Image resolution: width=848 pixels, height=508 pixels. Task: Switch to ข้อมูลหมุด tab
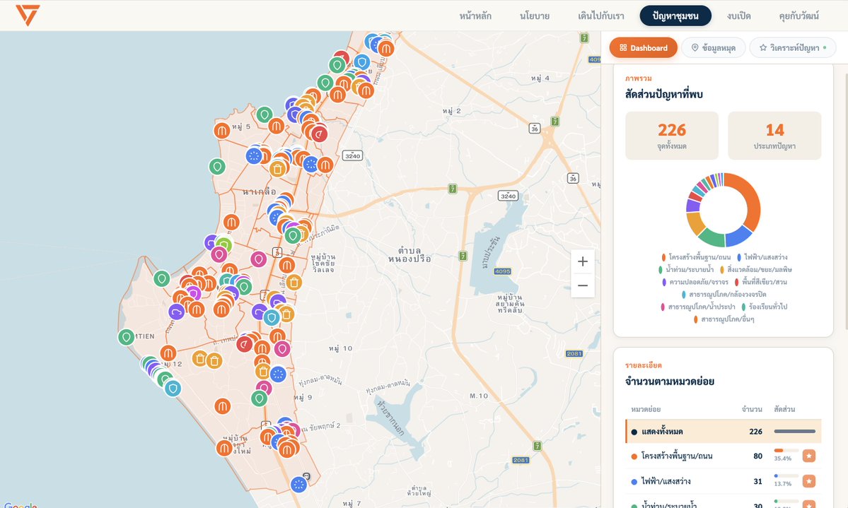(714, 47)
